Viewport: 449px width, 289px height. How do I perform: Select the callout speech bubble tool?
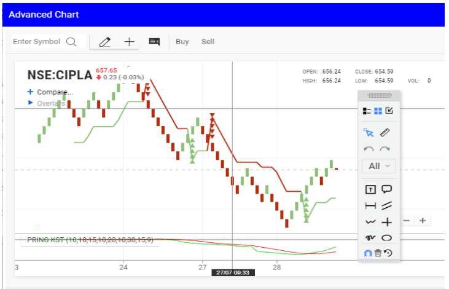[x=387, y=189]
